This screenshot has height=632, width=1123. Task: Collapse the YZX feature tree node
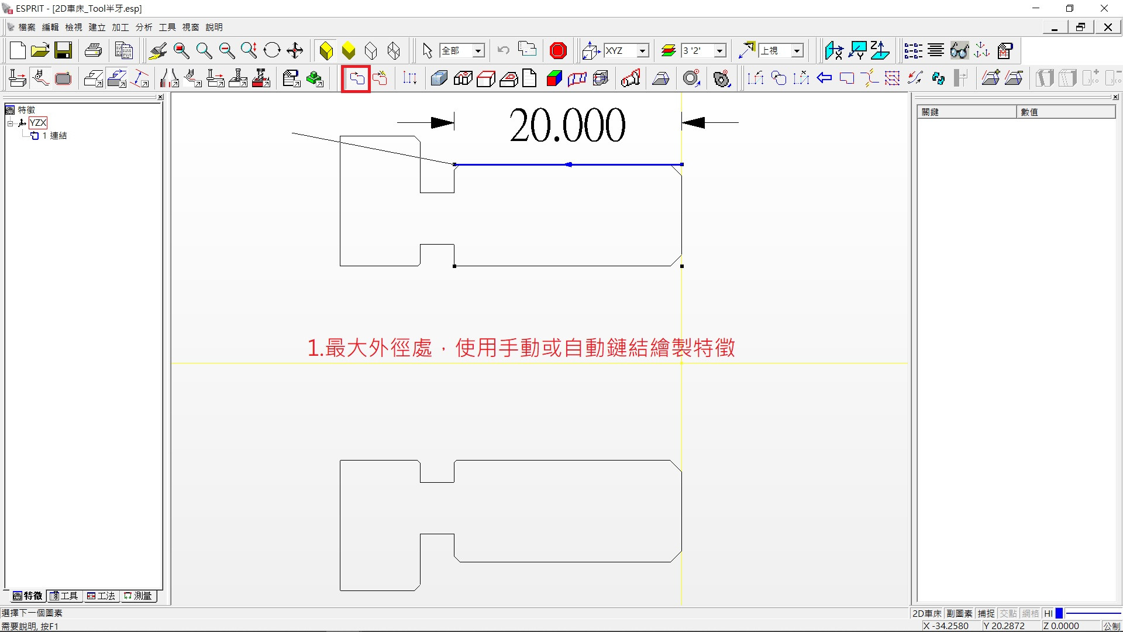(x=10, y=123)
